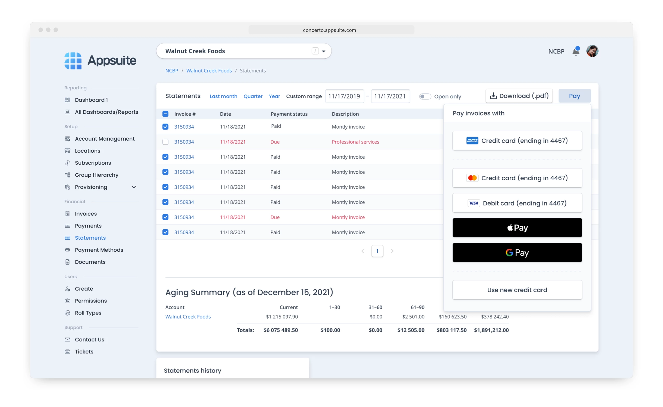
Task: Go to next page pagination arrow
Action: [392, 251]
